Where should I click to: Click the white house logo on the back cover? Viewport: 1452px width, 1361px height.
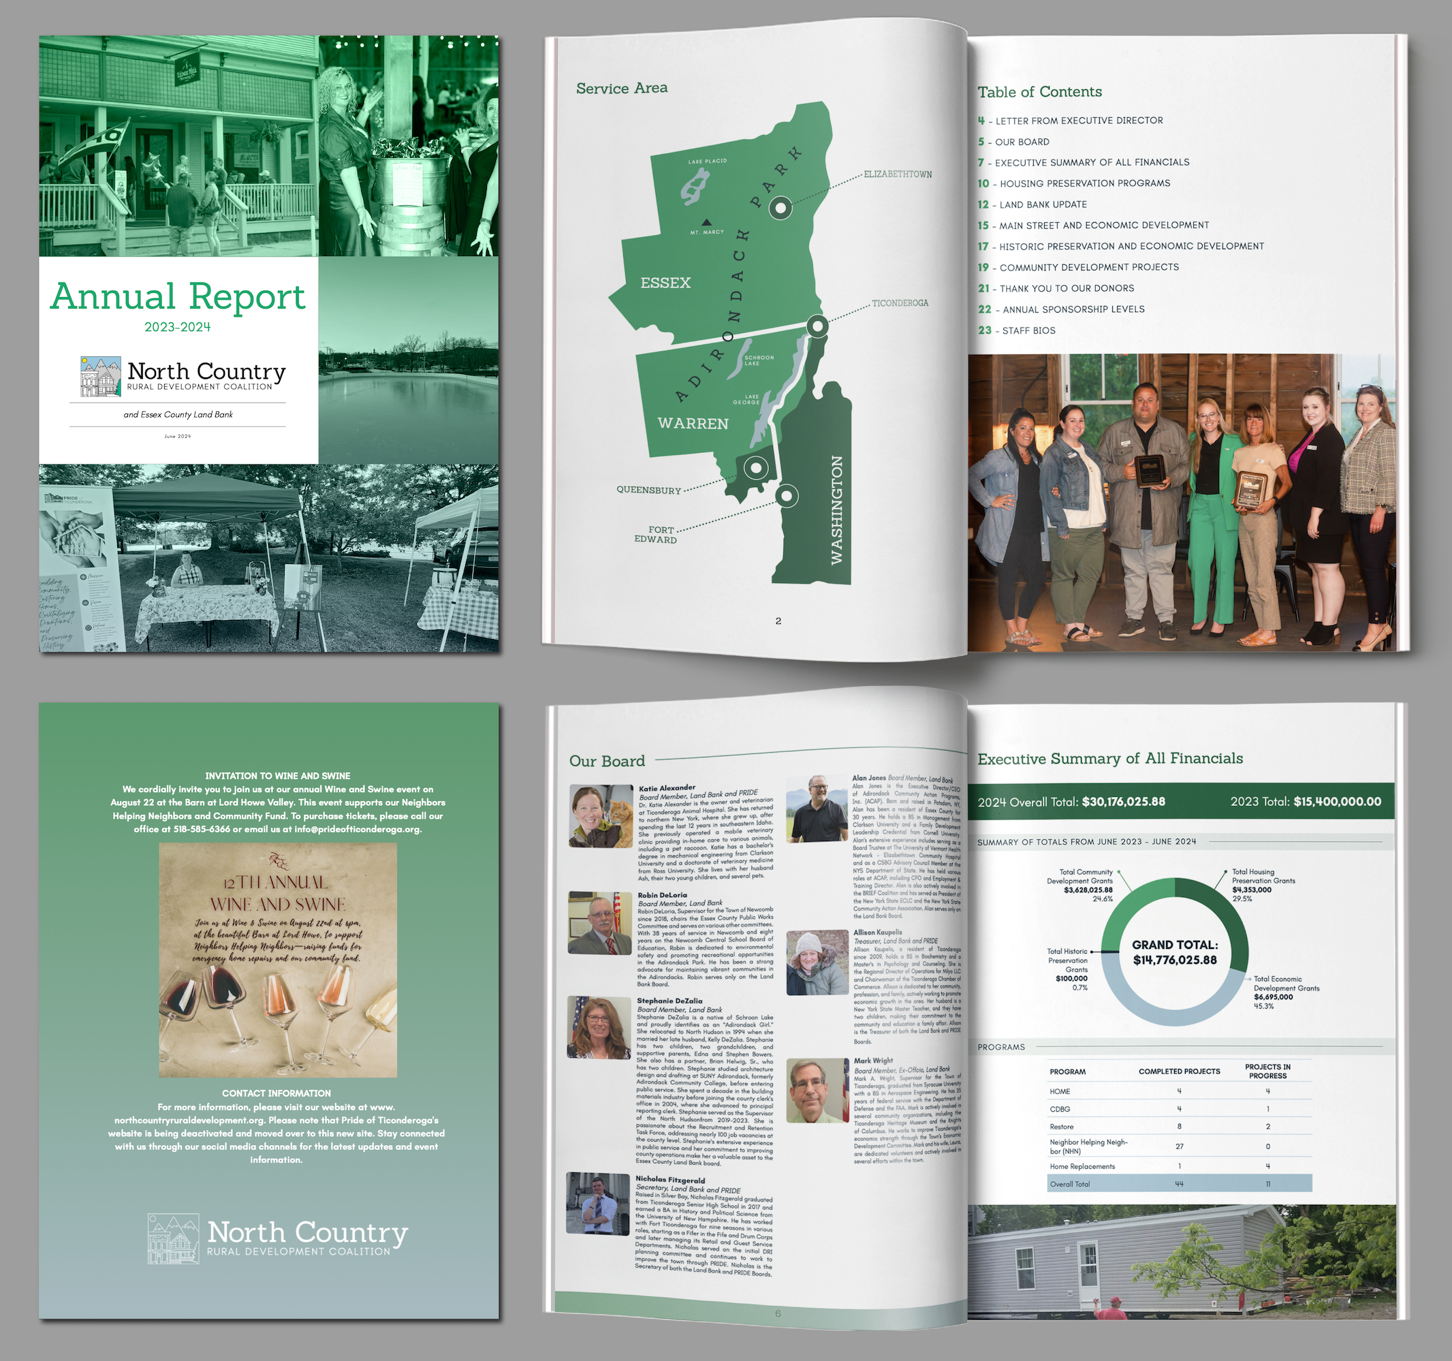pos(173,1239)
